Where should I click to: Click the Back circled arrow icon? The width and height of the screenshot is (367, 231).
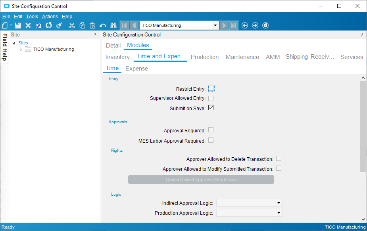coord(245,25)
